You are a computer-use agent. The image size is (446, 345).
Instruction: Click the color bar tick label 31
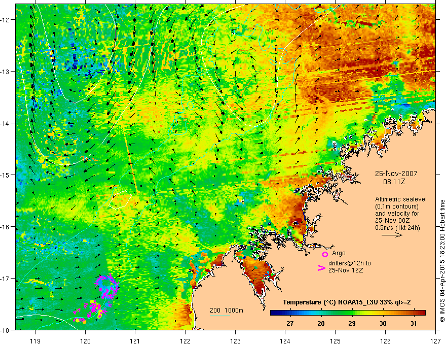tap(414, 324)
